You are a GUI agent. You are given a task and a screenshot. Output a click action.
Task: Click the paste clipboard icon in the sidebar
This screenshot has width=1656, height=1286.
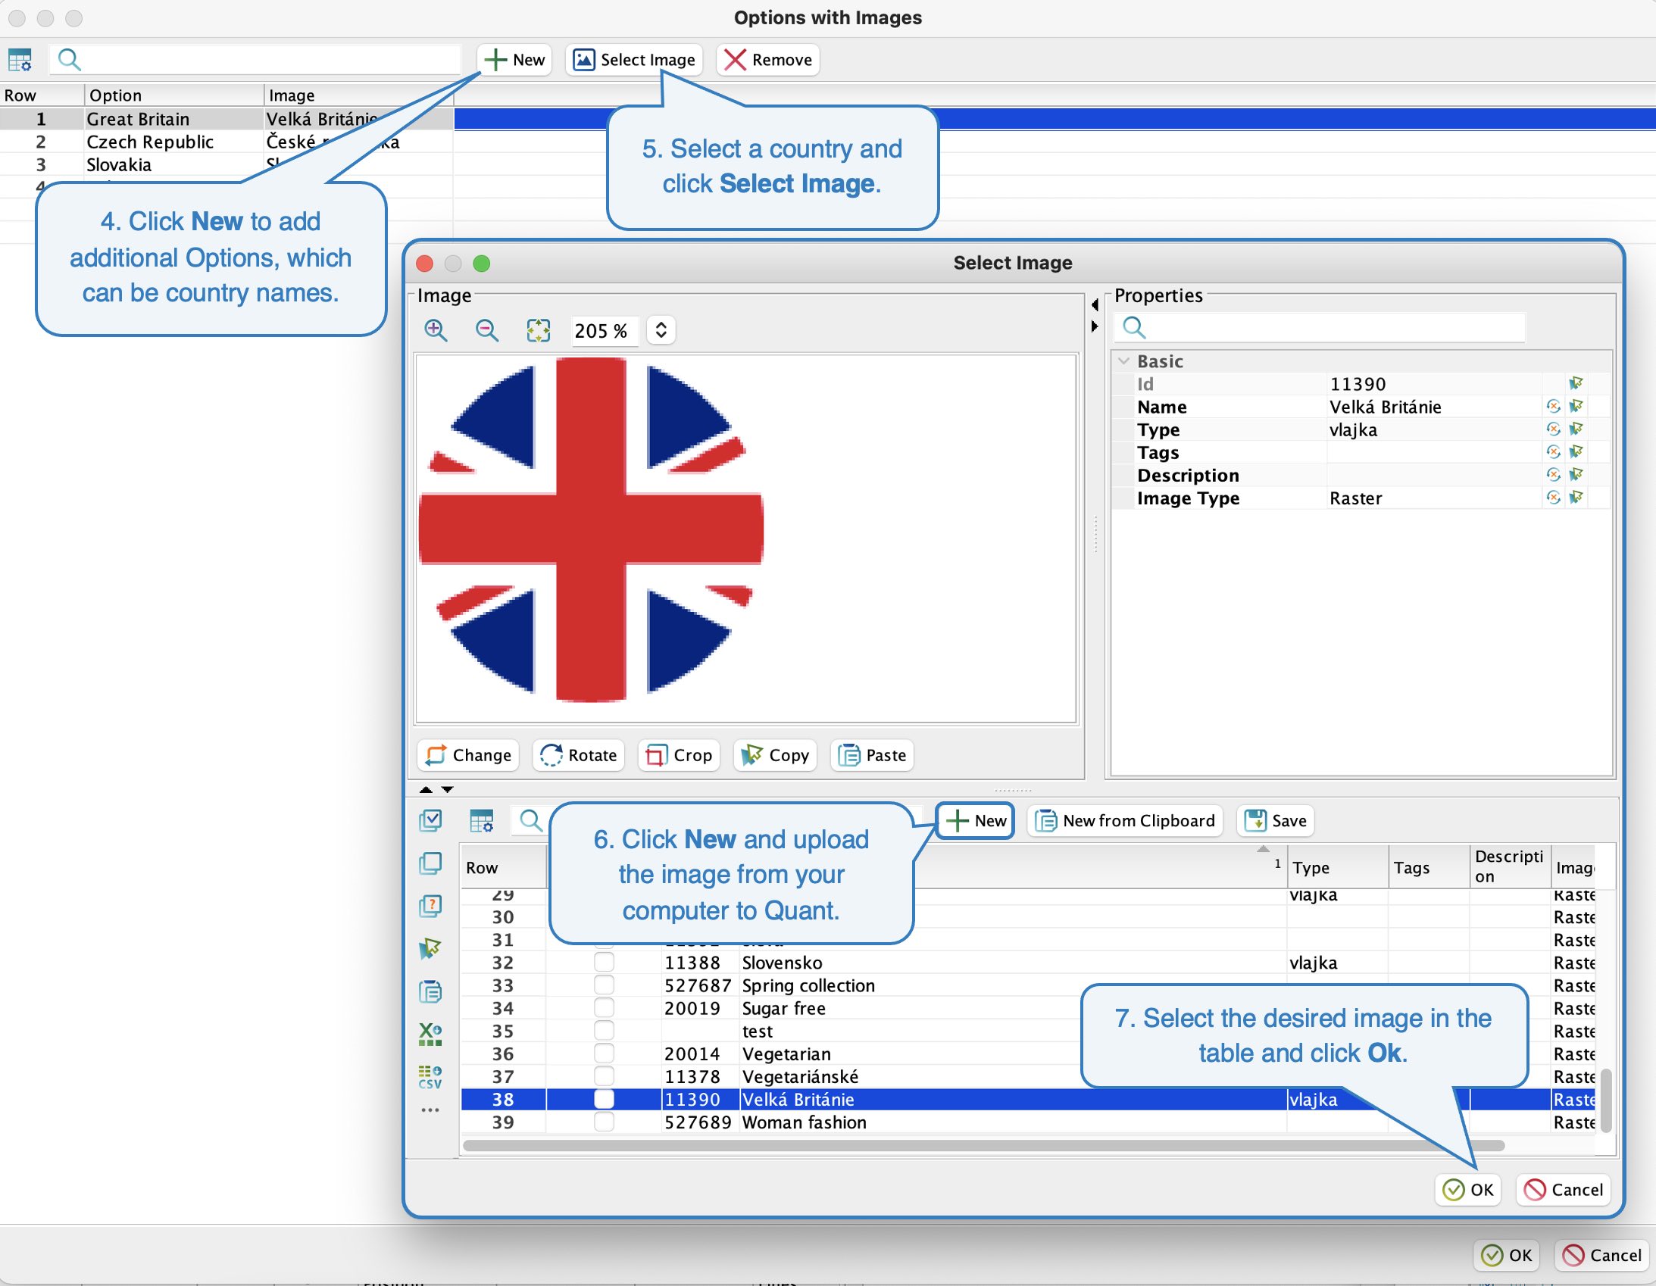coord(431,991)
